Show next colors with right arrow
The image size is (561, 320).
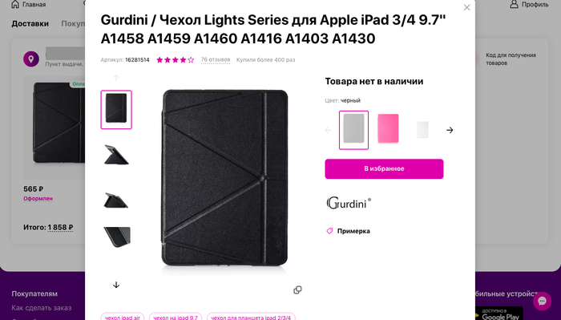(x=450, y=130)
